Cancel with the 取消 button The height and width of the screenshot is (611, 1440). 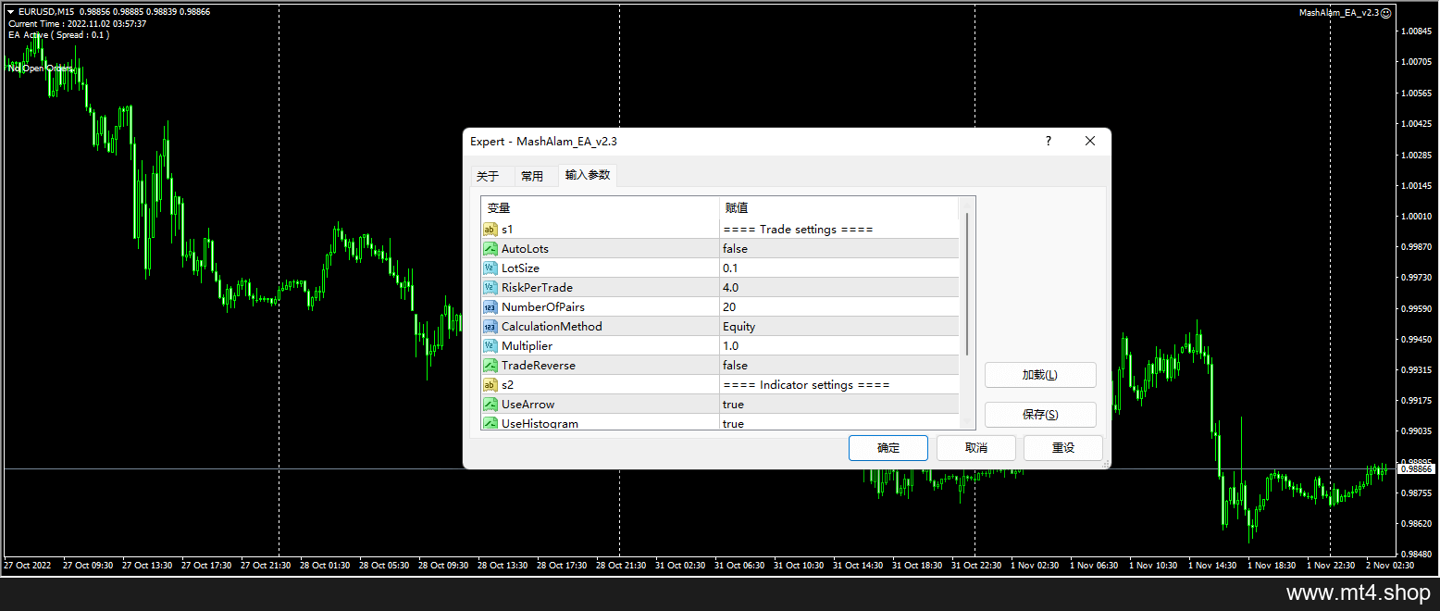(975, 448)
